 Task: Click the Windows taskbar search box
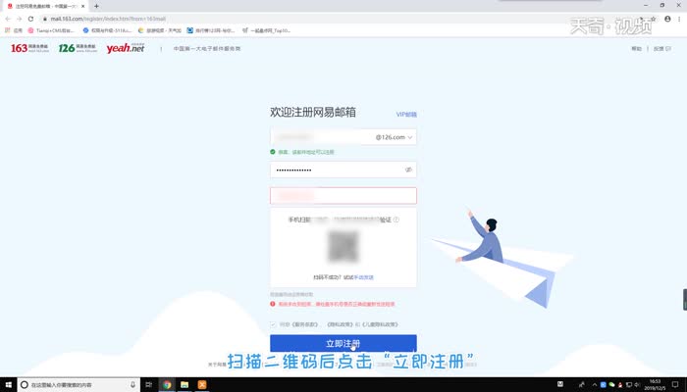(79, 384)
